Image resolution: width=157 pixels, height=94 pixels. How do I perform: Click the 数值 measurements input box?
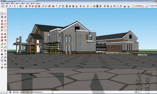click(147, 92)
